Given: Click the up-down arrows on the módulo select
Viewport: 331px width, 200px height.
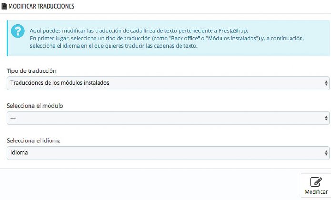Looking at the screenshot, I should tap(326, 118).
